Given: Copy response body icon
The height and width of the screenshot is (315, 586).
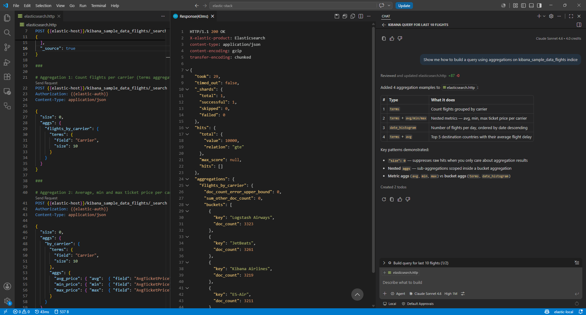Looking at the screenshot, I should [x=353, y=16].
